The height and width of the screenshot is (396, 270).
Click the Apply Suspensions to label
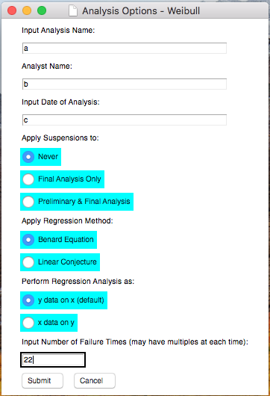click(60, 138)
